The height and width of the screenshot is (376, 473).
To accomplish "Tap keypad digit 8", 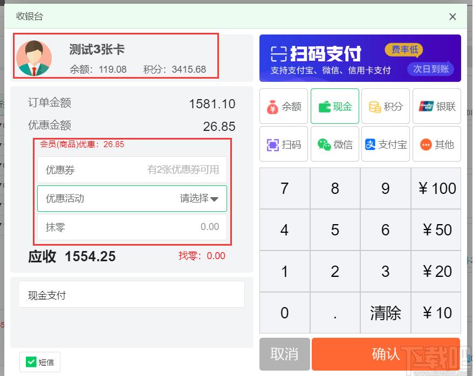I will 335,189.
